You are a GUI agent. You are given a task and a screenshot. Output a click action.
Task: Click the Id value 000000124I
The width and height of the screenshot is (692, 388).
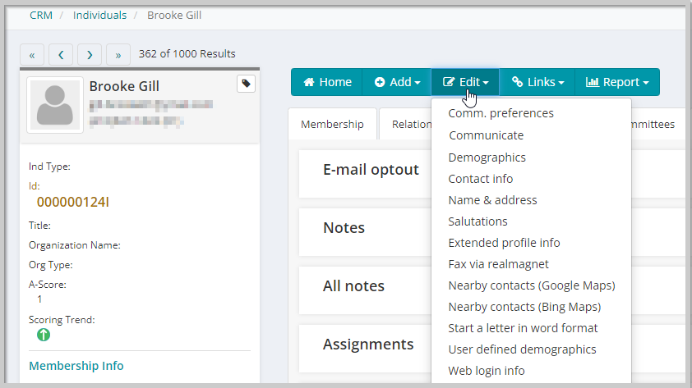point(73,202)
